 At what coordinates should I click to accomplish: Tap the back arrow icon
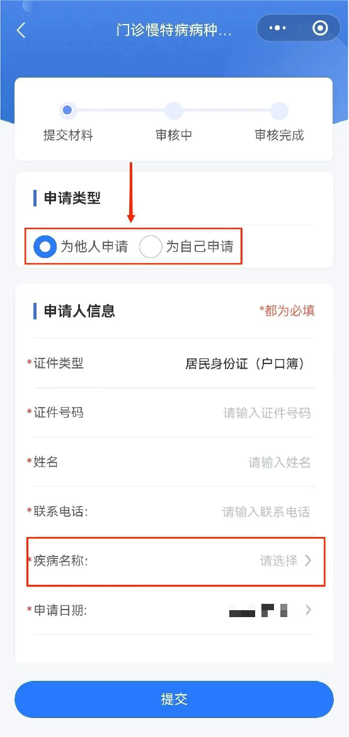point(21,30)
